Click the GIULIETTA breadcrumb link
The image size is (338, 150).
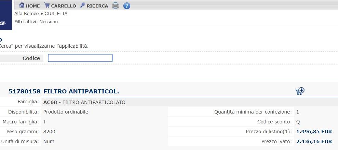click(56, 14)
